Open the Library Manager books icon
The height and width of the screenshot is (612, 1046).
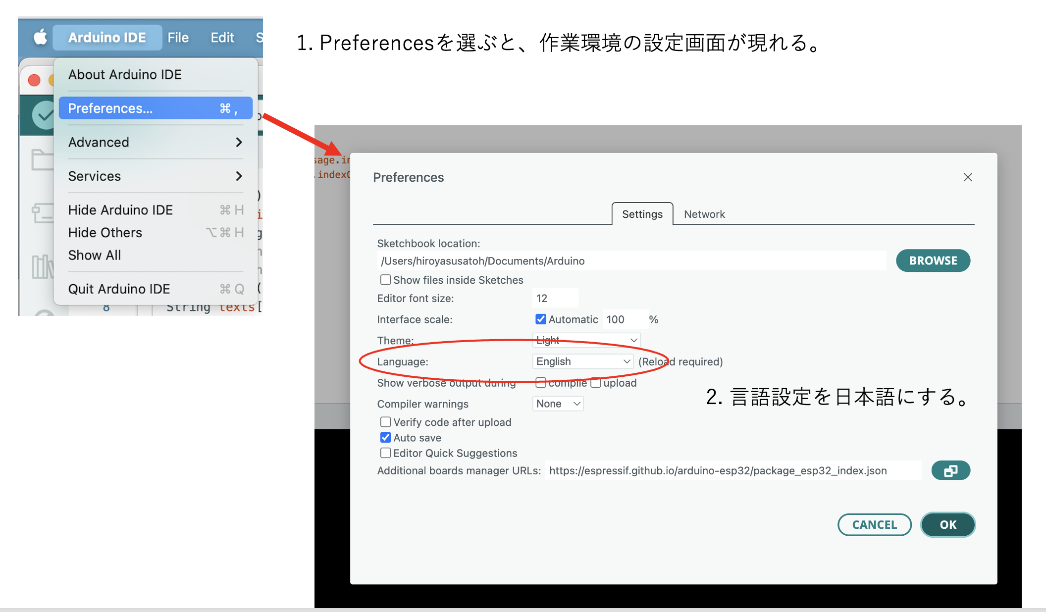(x=43, y=266)
